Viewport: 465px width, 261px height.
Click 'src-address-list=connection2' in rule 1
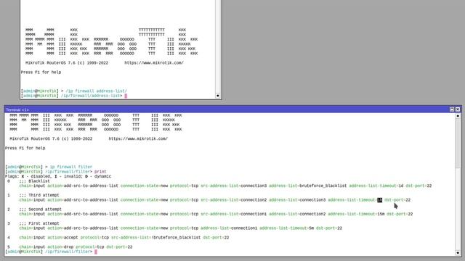[x=234, y=200]
